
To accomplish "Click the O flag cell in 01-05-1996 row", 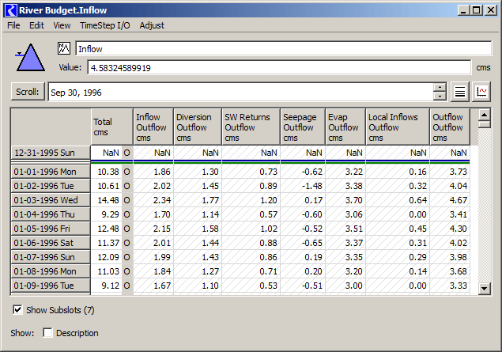I will pyautogui.click(x=127, y=229).
